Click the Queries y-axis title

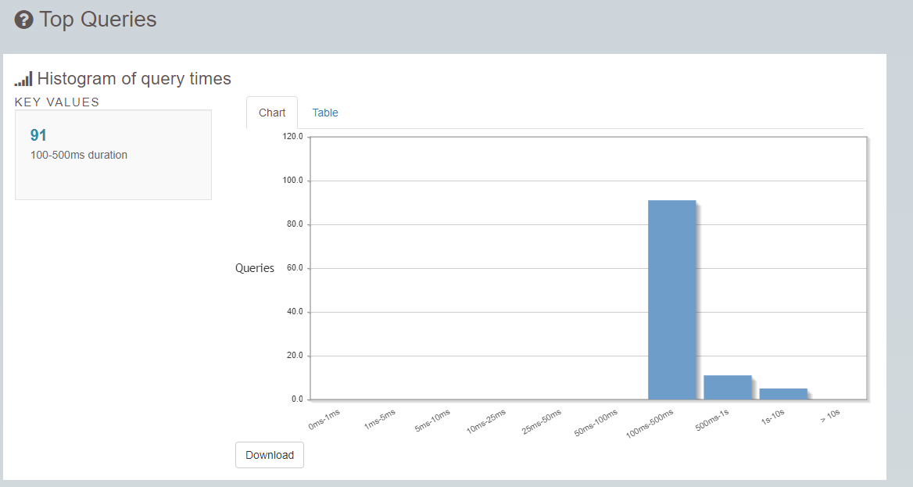click(x=255, y=268)
